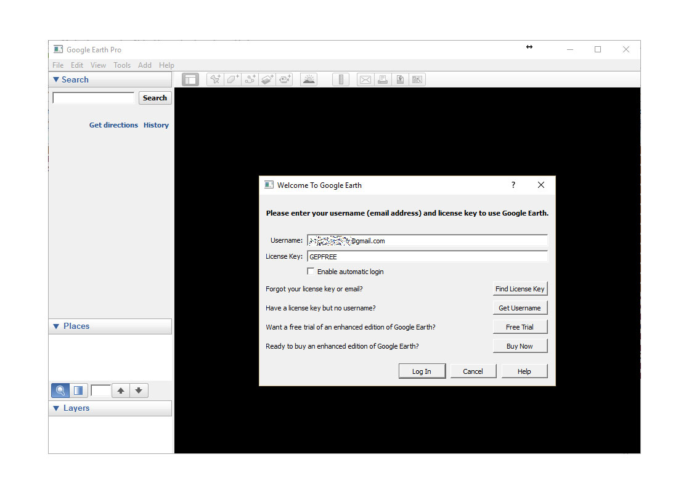Click the Find License Key button
Viewport: 689px width, 494px height.
520,289
